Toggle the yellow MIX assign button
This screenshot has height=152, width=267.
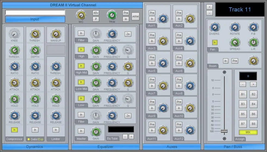(x=248, y=132)
